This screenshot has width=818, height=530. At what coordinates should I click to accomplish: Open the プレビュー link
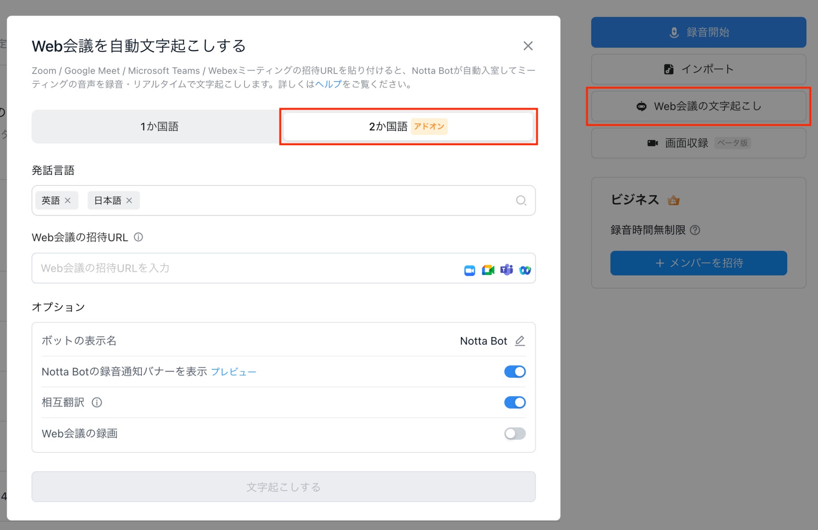233,372
